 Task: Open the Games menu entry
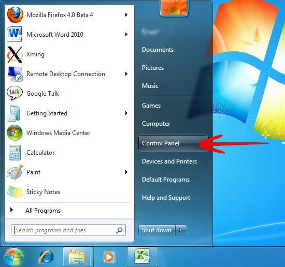(151, 106)
